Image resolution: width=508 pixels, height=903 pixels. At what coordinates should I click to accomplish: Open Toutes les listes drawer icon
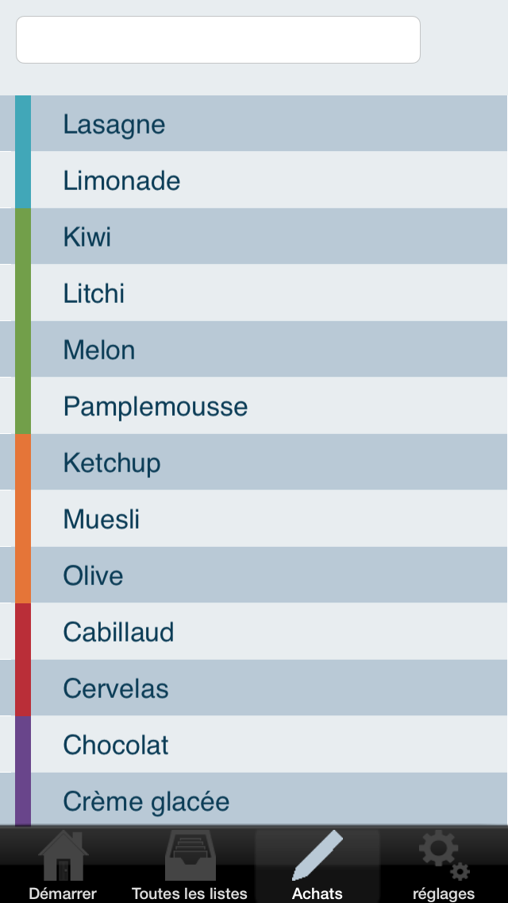pos(190,856)
